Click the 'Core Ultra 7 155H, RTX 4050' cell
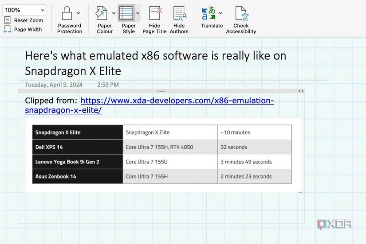This screenshot has height=244, width=366. pos(170,147)
